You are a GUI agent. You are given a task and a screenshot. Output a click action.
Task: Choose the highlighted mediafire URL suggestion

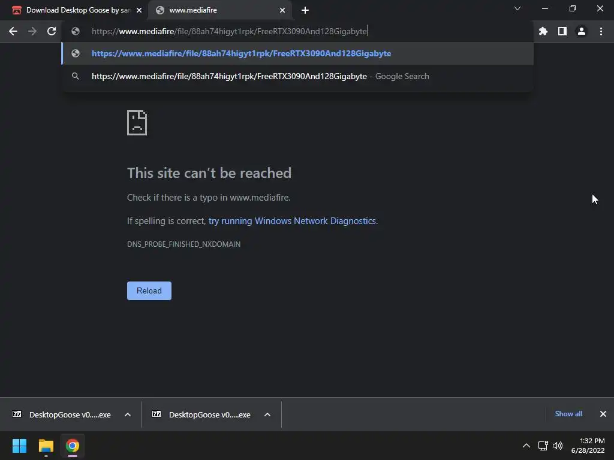(x=297, y=53)
